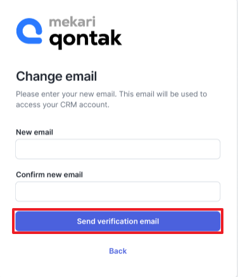Focus the New email input field
This screenshot has height=277, width=238.
pyautogui.click(x=118, y=149)
